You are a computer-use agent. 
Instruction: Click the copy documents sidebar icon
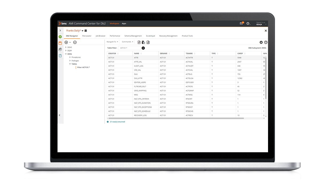point(60,49)
